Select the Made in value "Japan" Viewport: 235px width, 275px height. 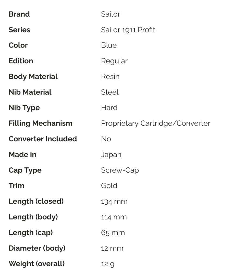111,155
